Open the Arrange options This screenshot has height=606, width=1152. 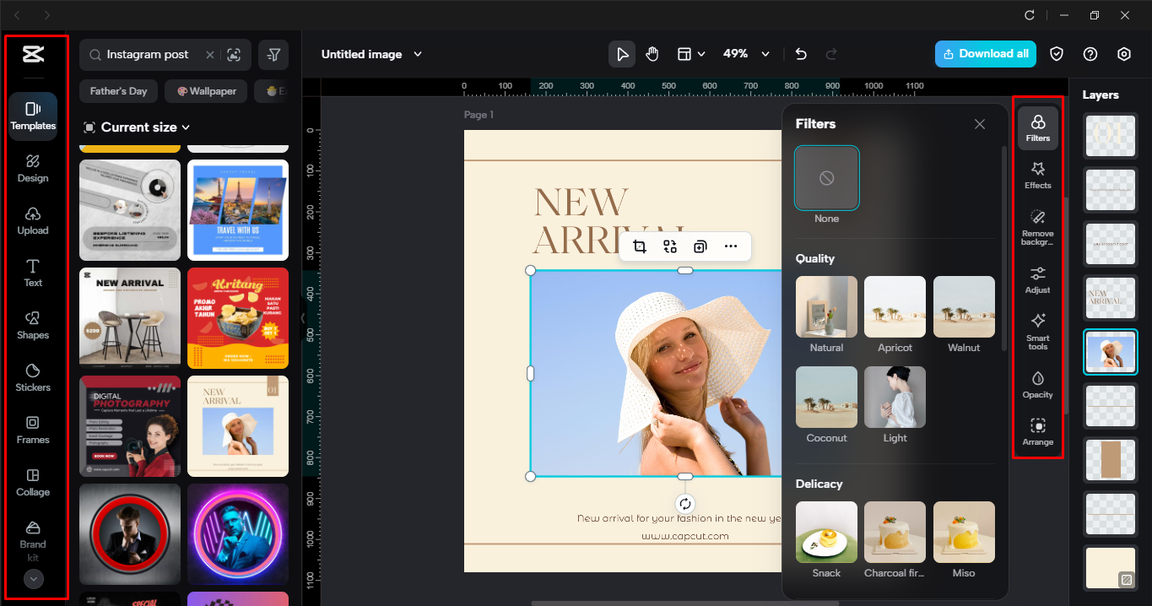click(1037, 433)
